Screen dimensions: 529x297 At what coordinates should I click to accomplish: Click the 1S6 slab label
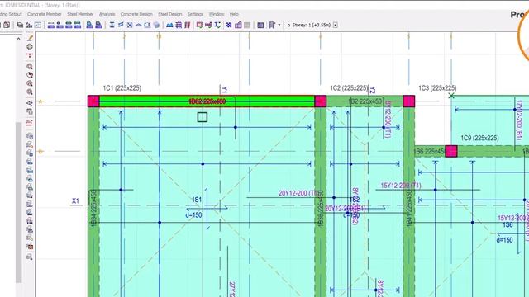tap(508, 224)
